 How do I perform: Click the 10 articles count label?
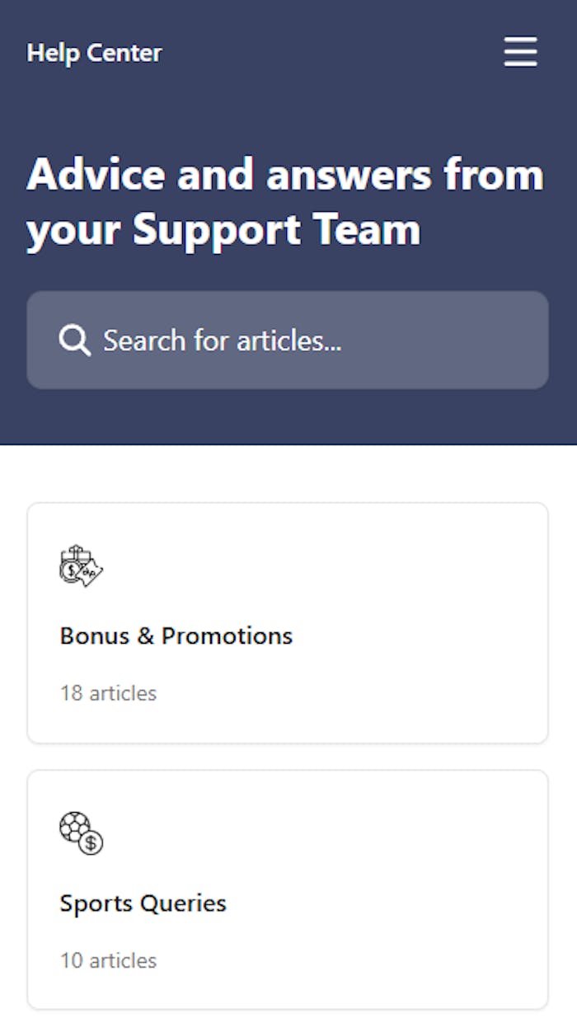tap(108, 960)
